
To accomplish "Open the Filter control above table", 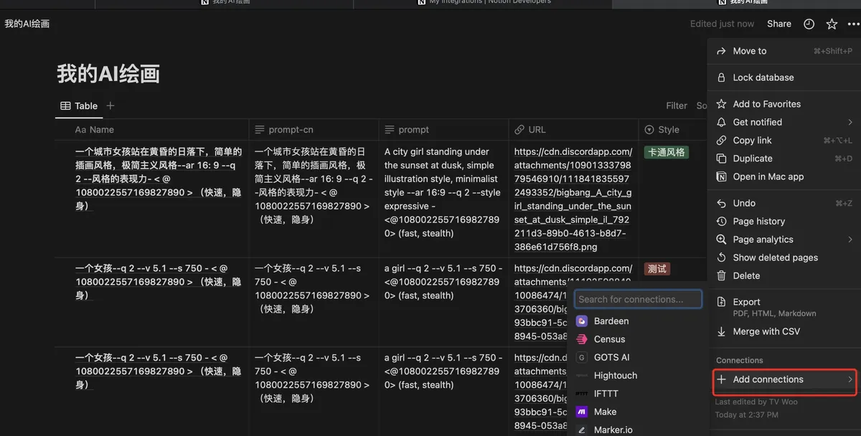I will click(676, 105).
